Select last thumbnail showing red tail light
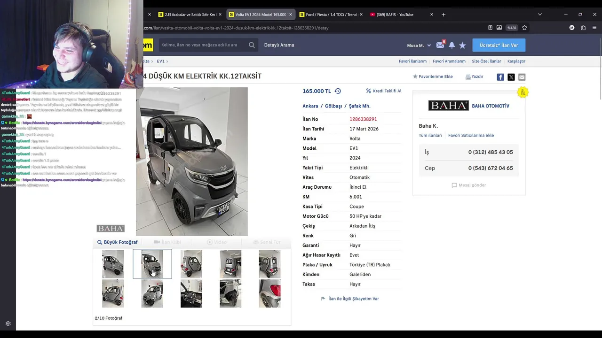 pos(269,293)
